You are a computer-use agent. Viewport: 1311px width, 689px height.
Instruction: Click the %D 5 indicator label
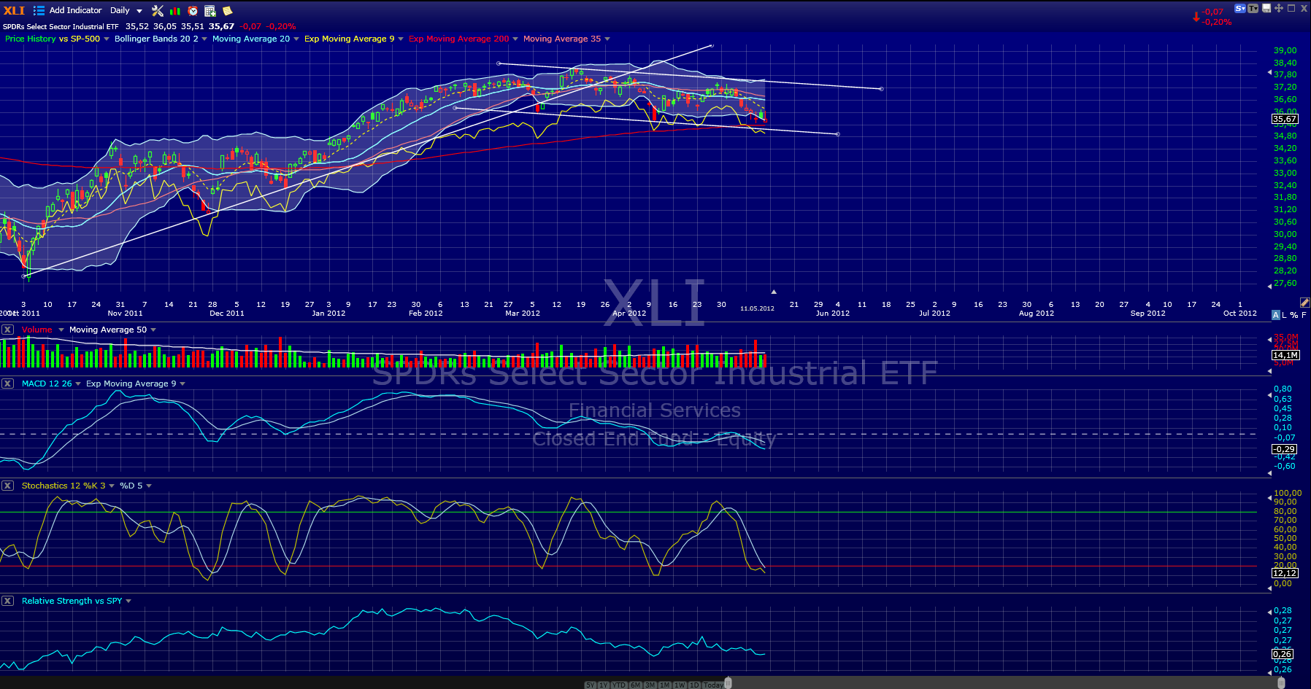(131, 486)
